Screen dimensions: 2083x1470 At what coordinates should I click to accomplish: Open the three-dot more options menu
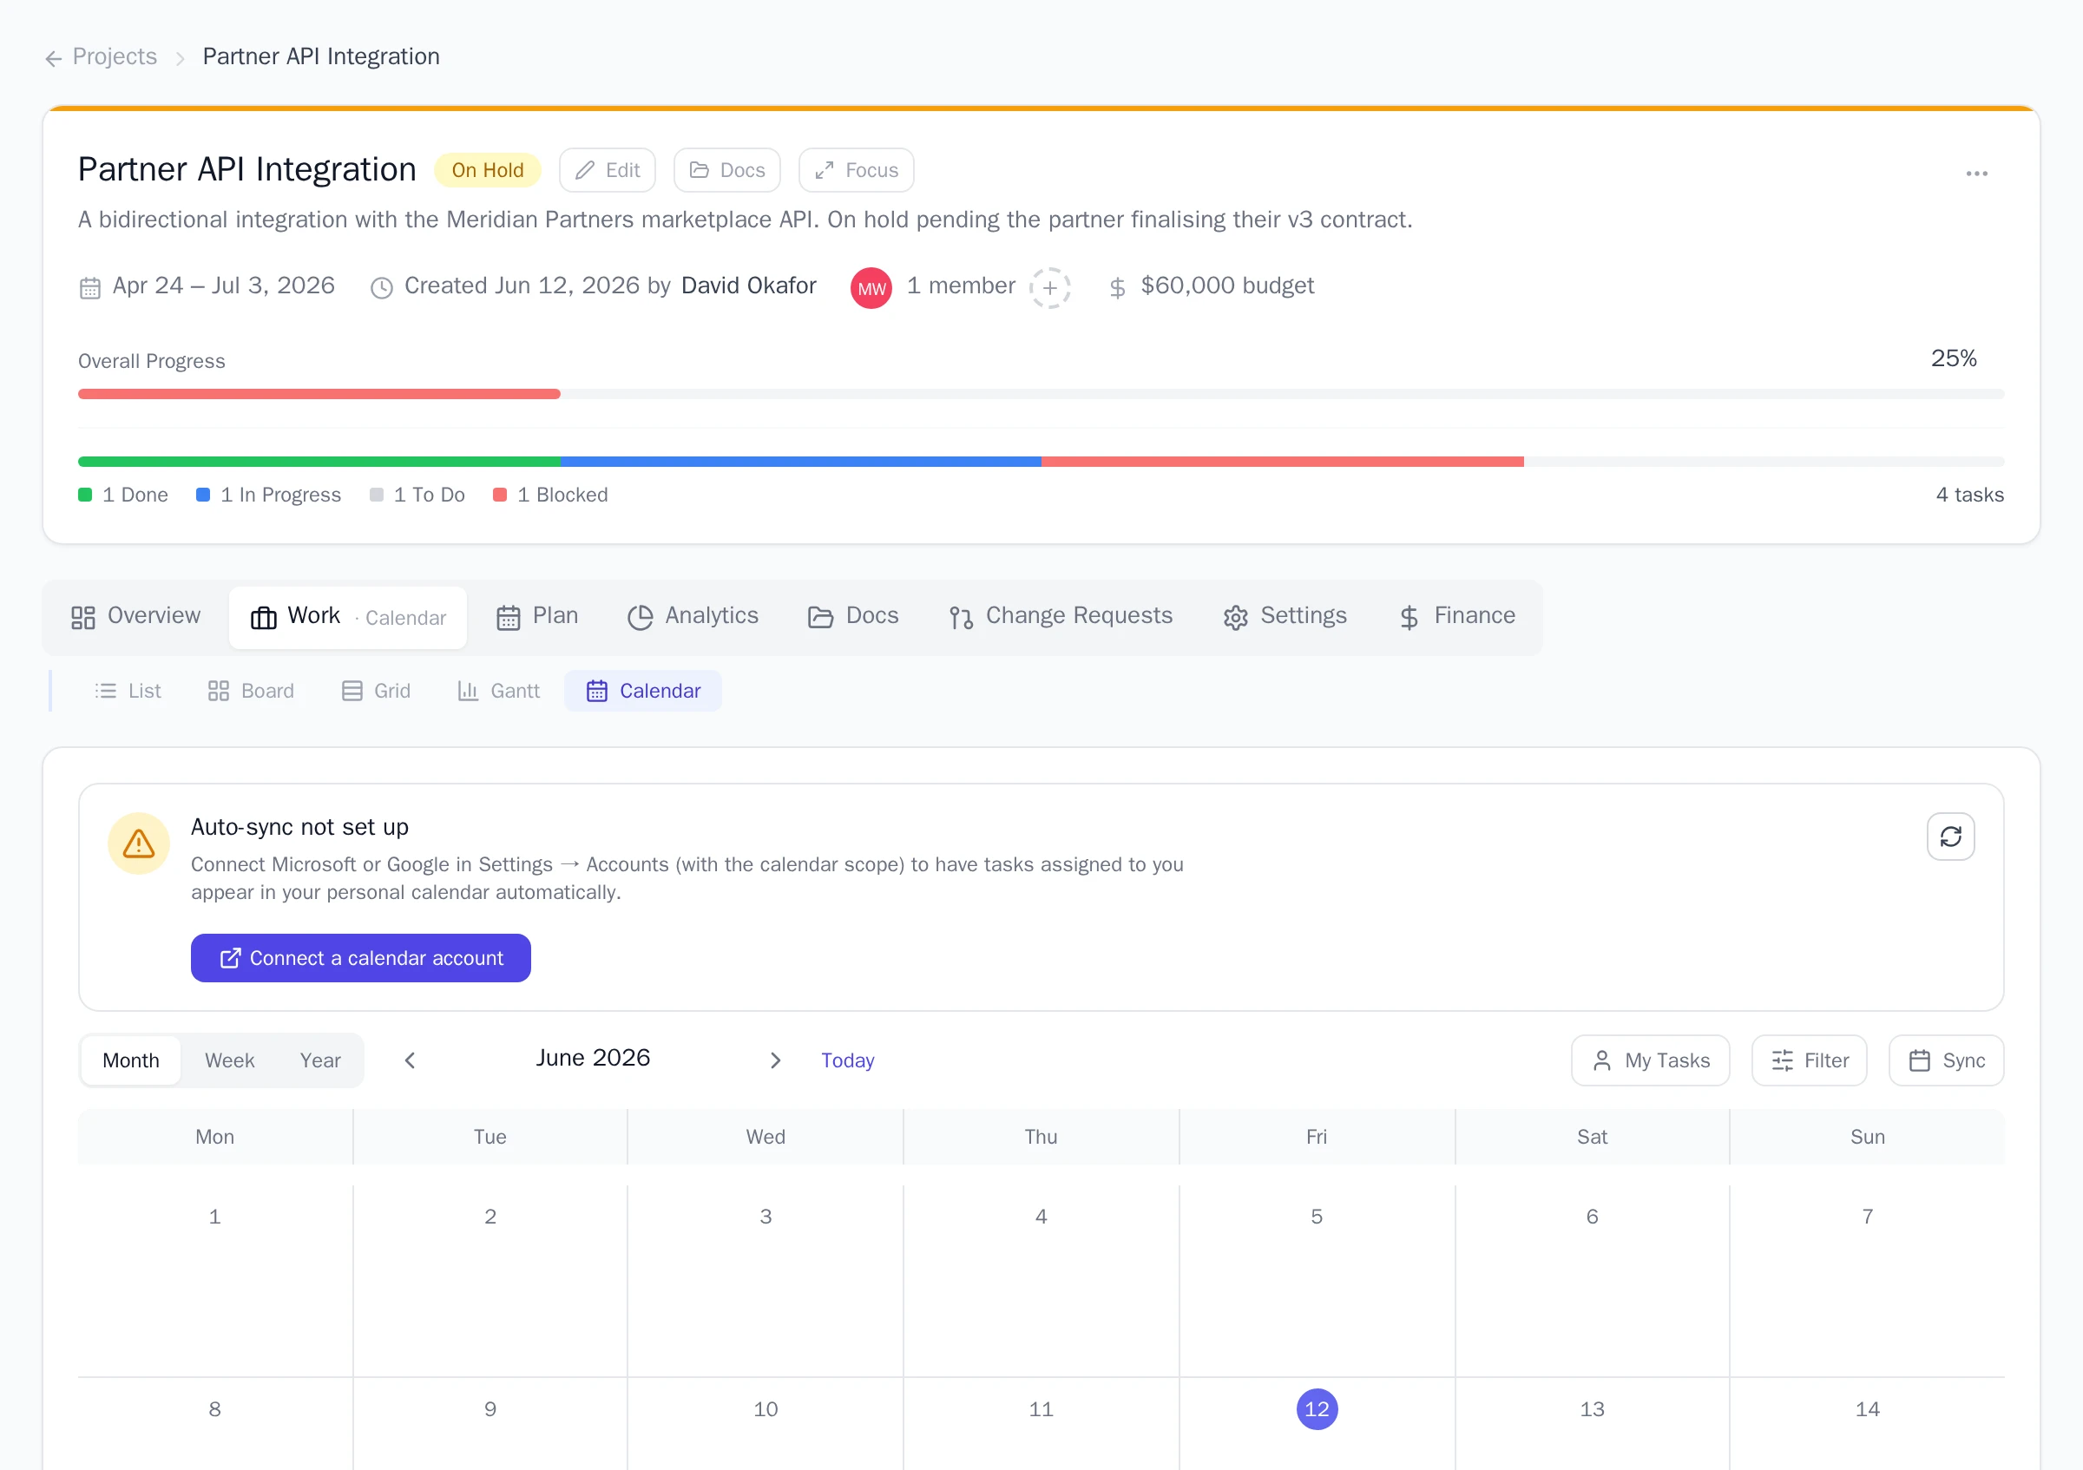[1976, 174]
